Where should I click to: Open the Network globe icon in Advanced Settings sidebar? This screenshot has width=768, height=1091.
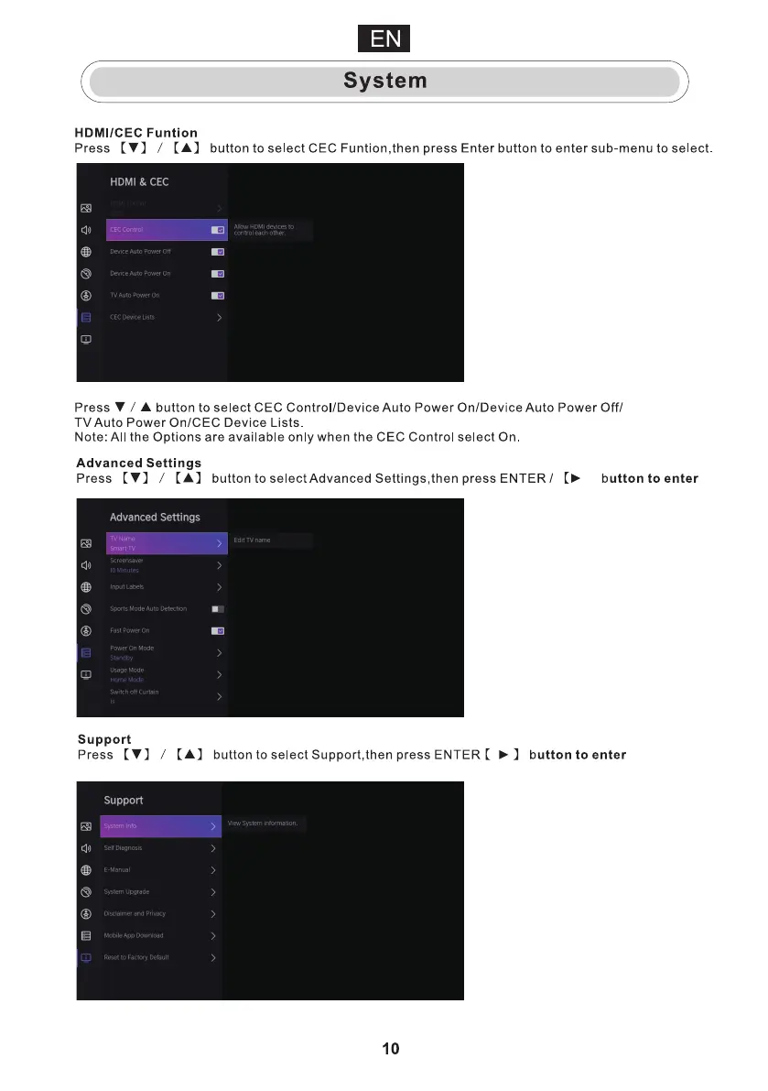86,587
